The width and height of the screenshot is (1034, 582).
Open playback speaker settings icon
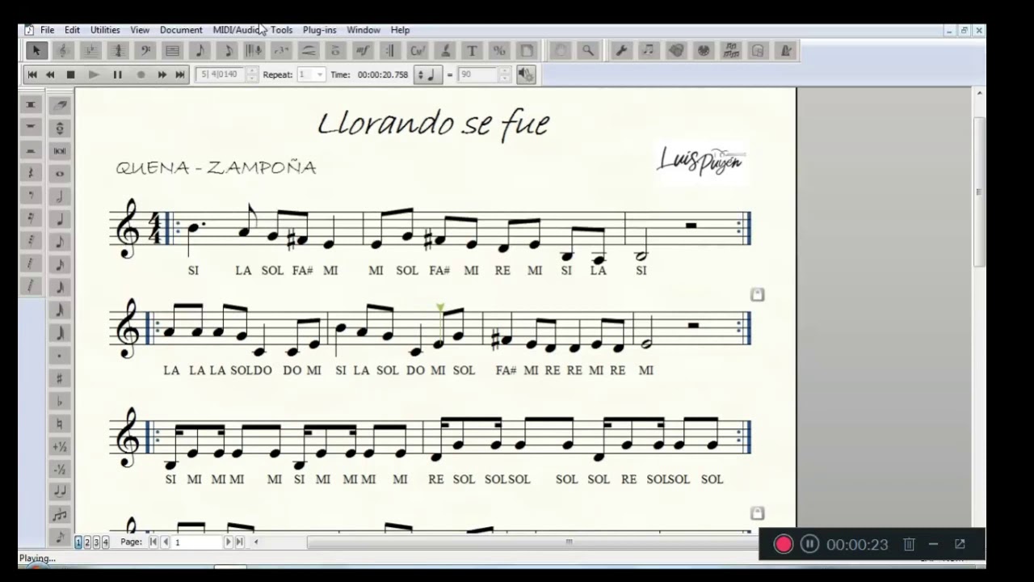[x=526, y=74]
